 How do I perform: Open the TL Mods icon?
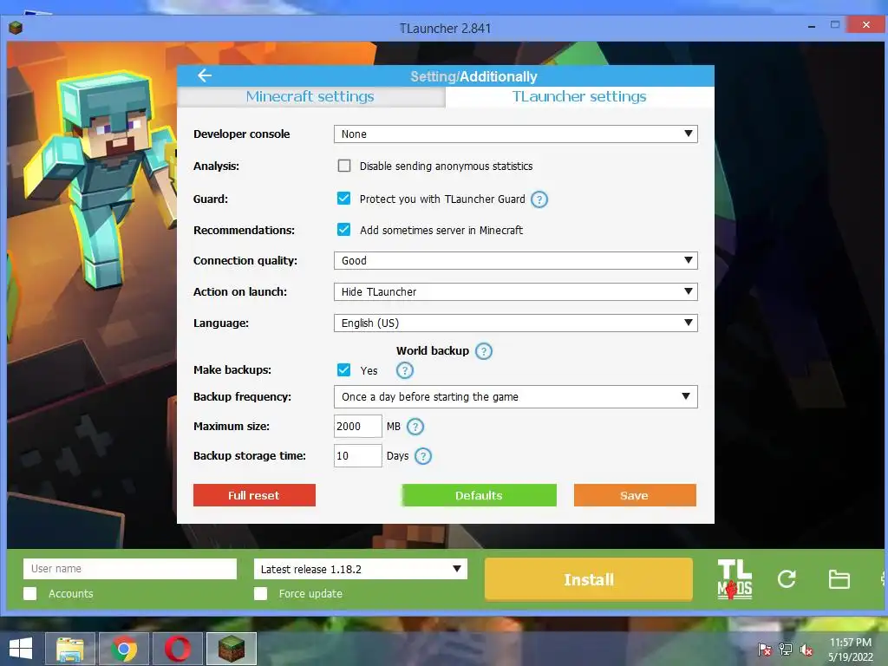pos(735,579)
